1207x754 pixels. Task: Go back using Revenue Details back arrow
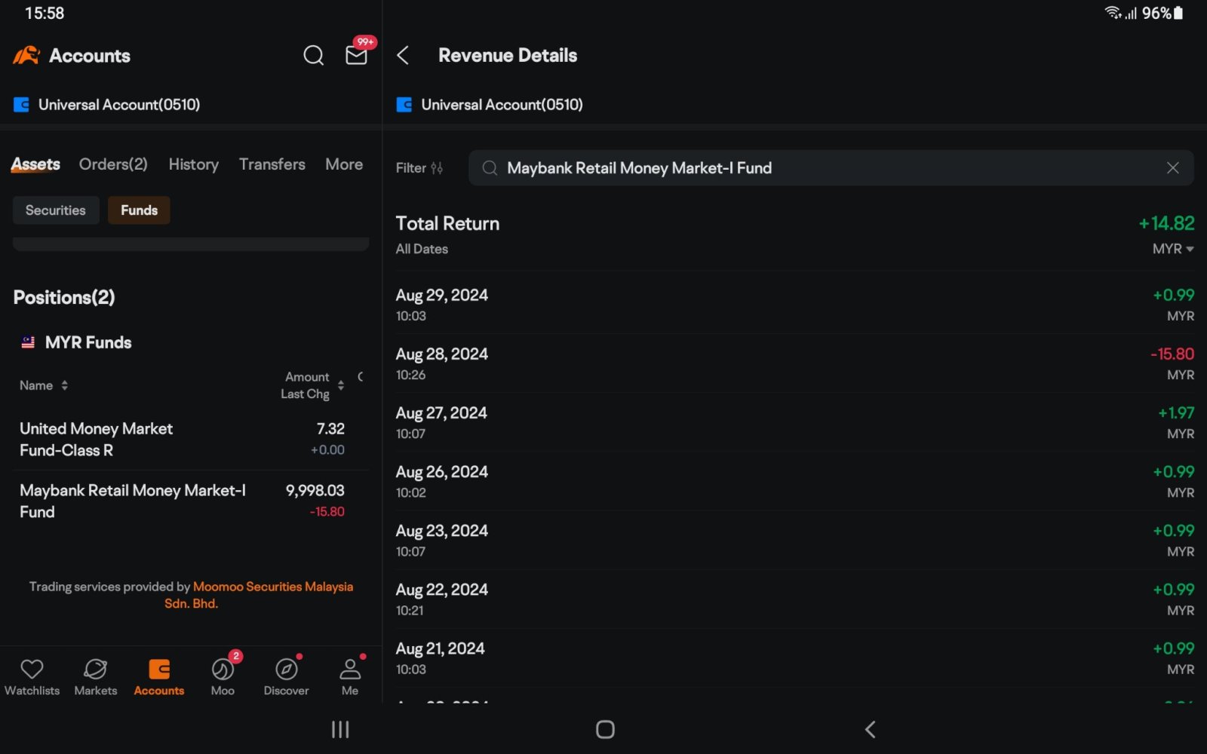403,55
